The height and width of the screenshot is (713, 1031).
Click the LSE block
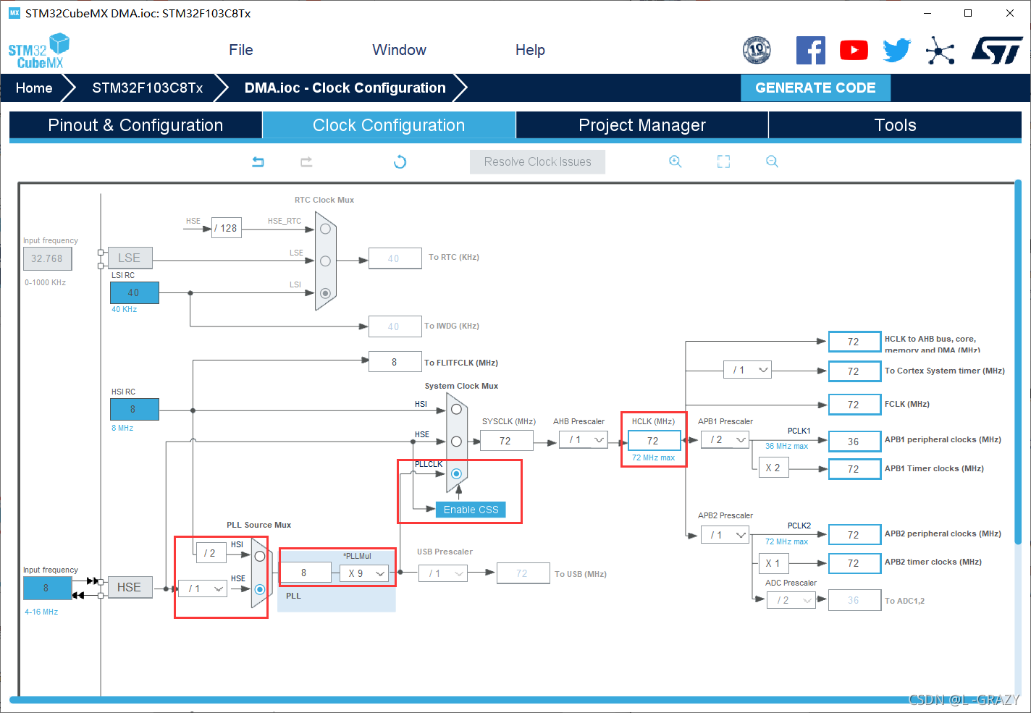(130, 258)
